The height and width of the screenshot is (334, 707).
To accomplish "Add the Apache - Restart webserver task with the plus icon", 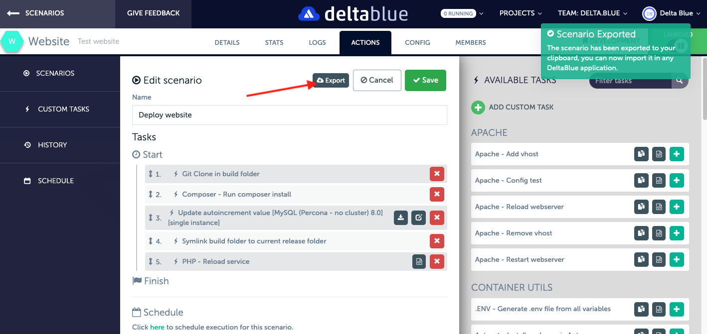I will click(677, 259).
